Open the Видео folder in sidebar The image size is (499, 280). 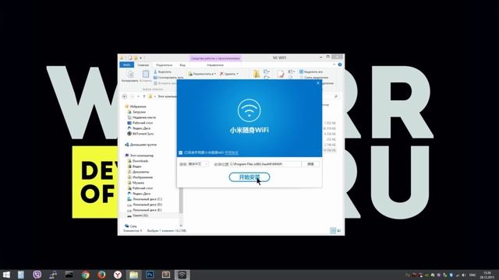(x=134, y=166)
